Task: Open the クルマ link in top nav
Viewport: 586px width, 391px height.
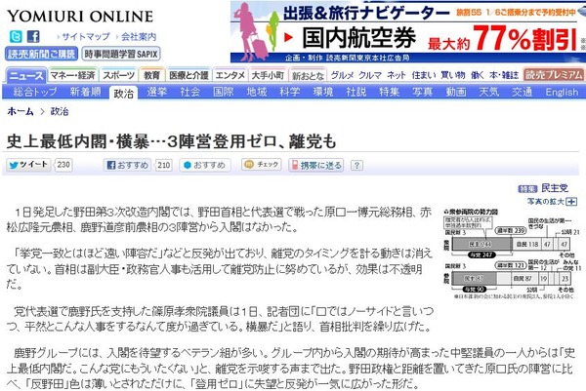Action: coord(370,75)
